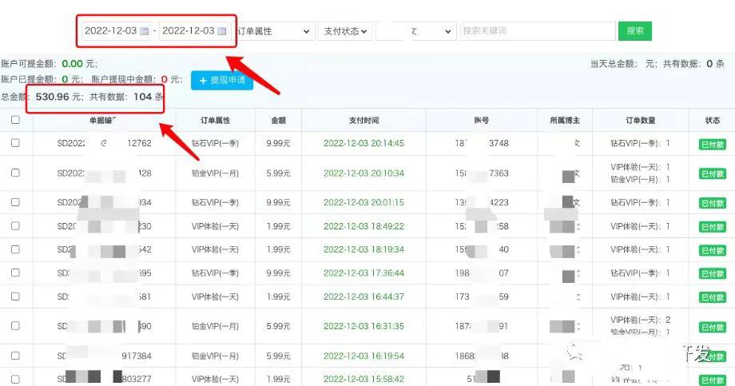Open the 支付状态 dropdown

pos(345,31)
